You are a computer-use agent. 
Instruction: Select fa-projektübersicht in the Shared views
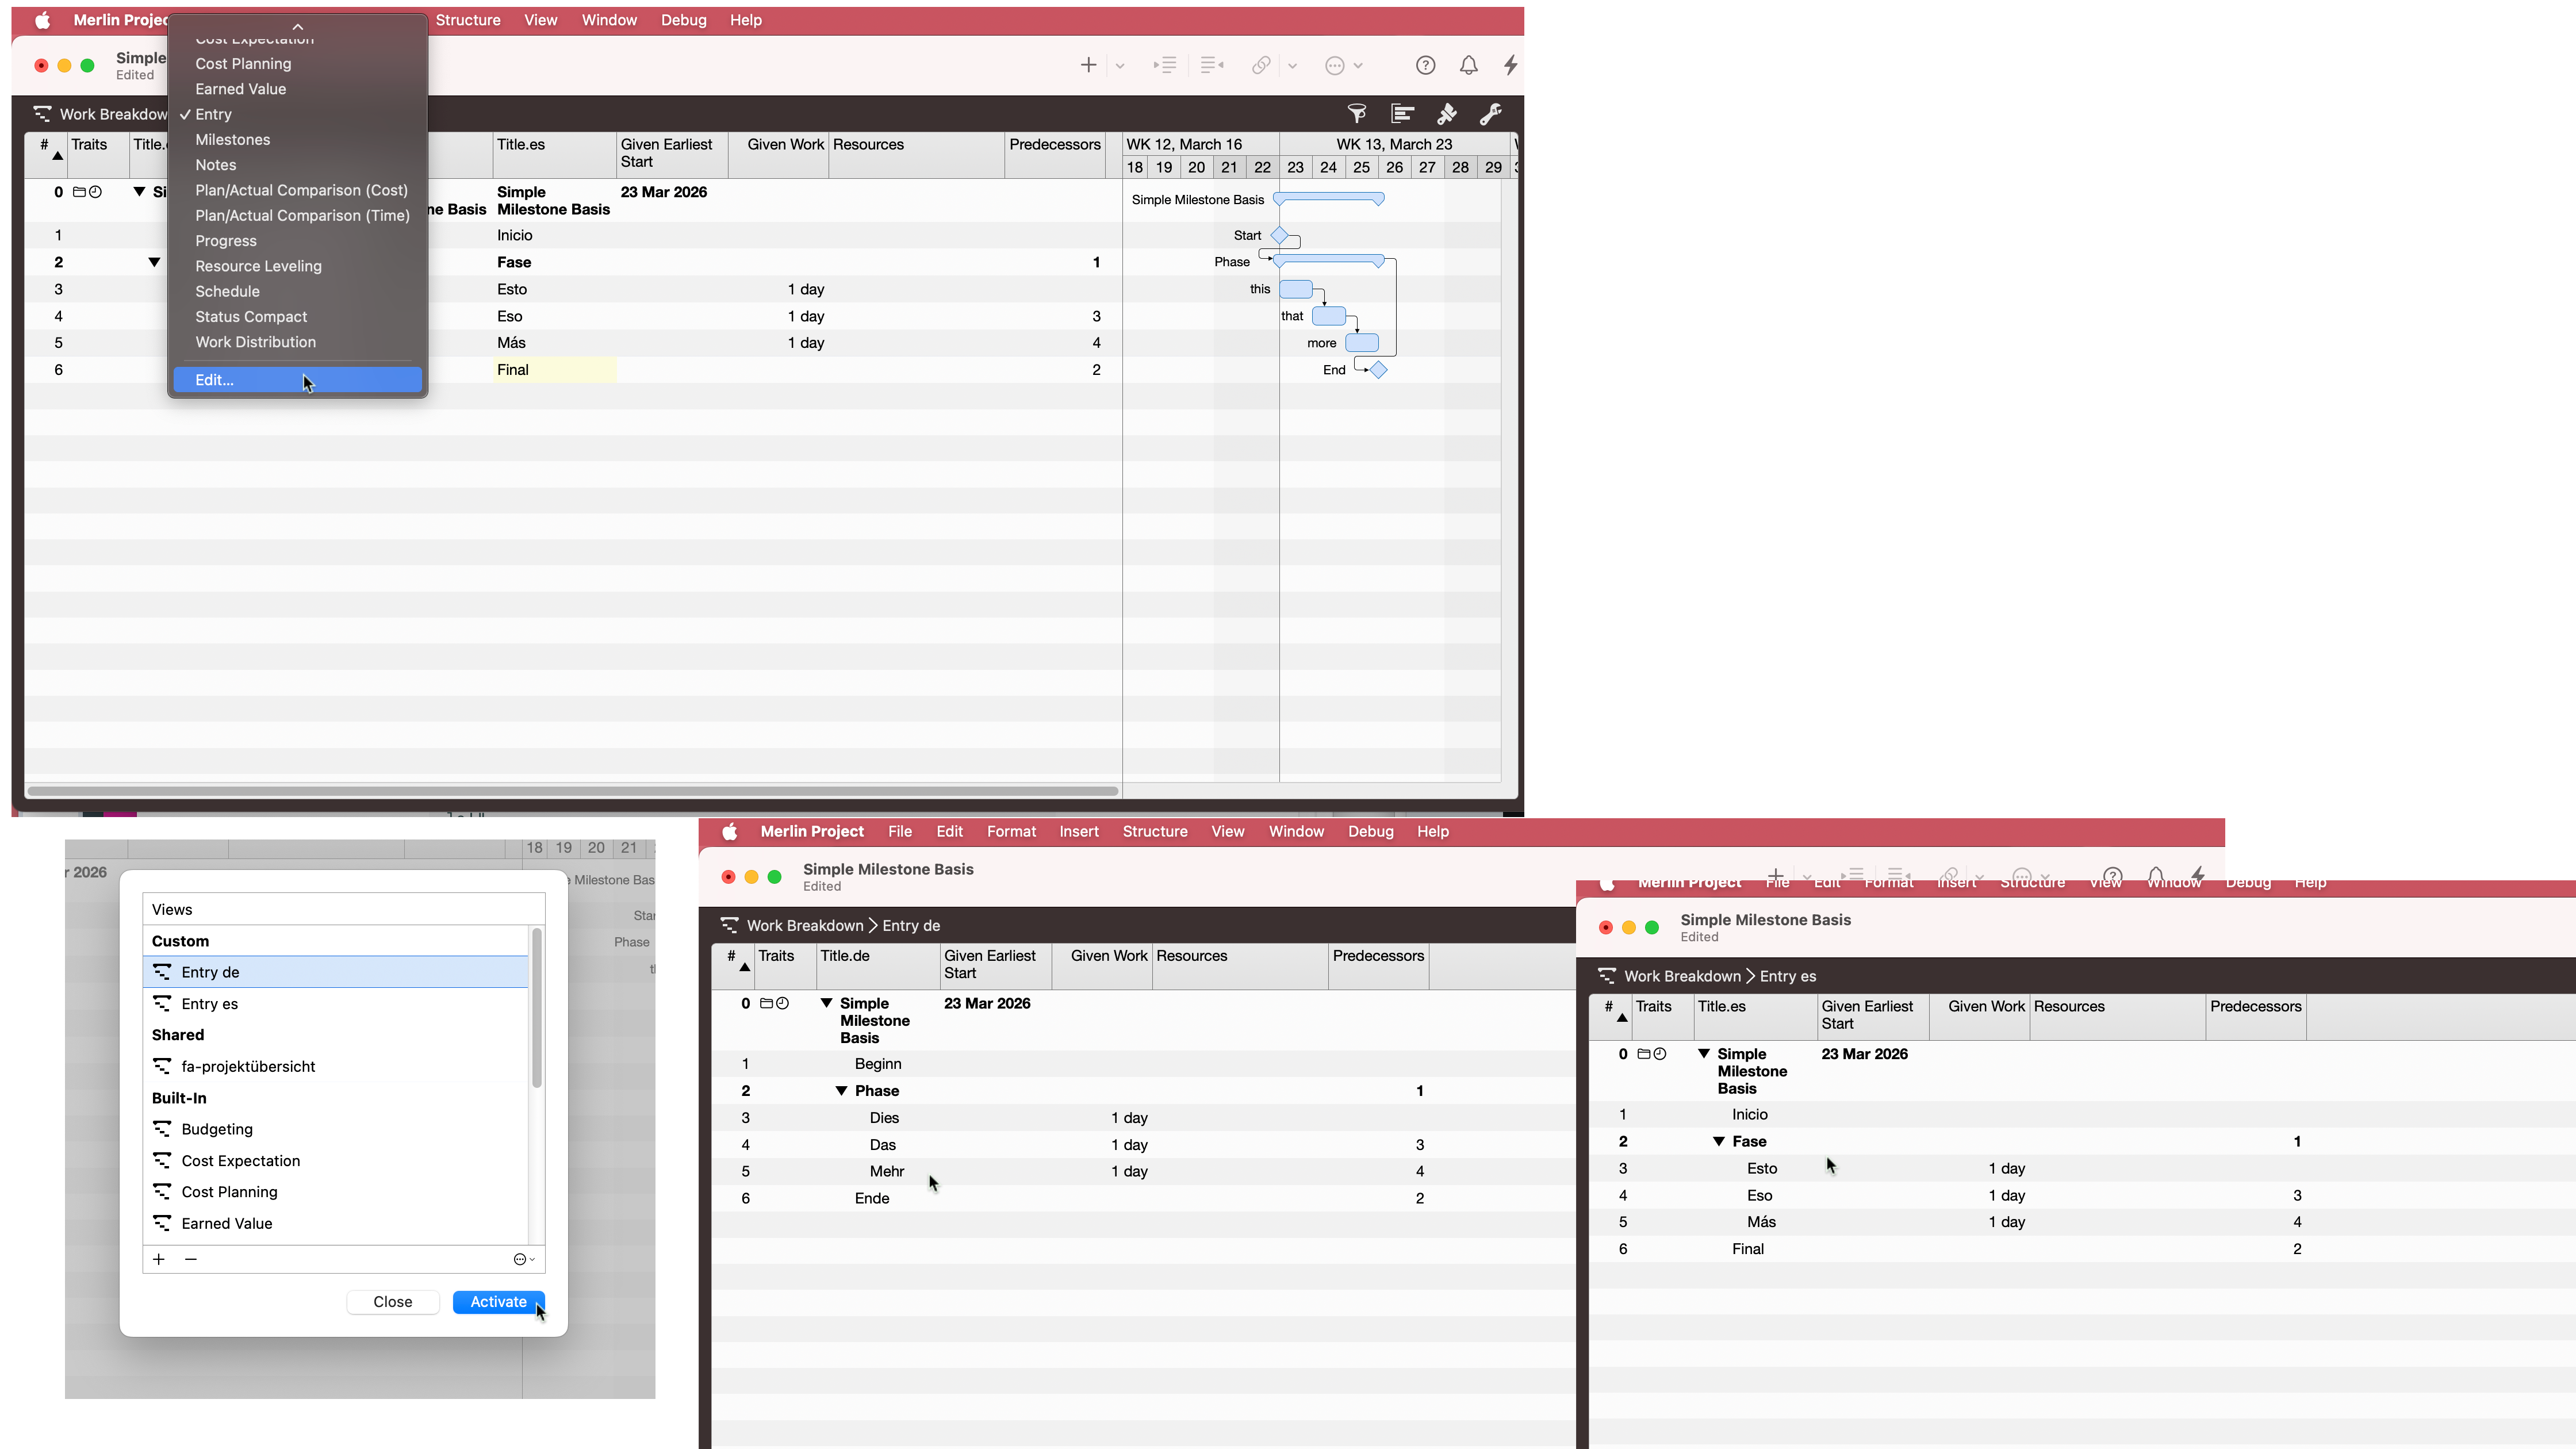pos(335,1066)
